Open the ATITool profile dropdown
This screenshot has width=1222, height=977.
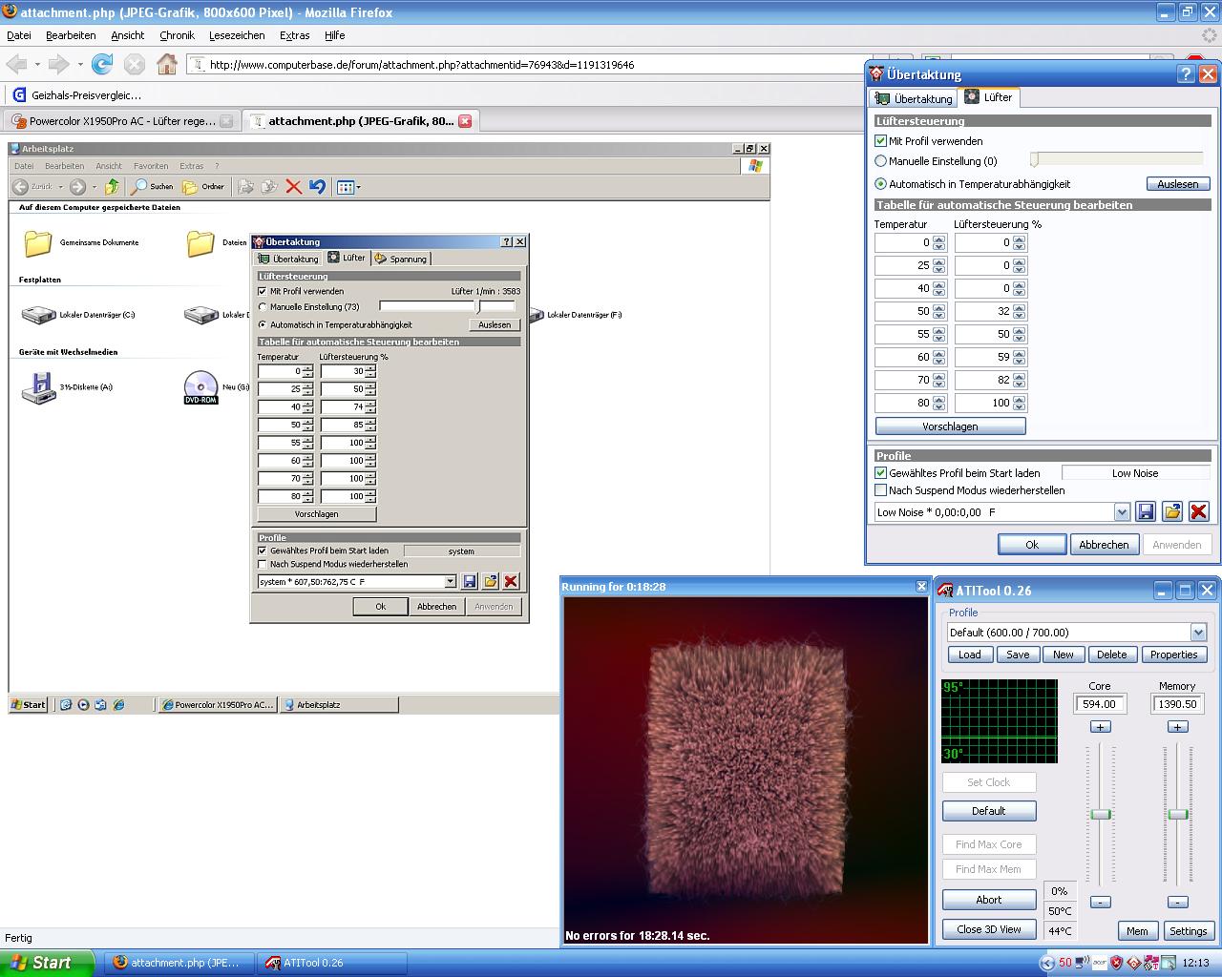(x=1198, y=633)
